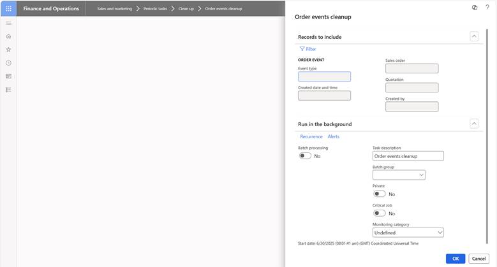Turn on Critical Job toggle
The width and height of the screenshot is (497, 267).
[380, 213]
